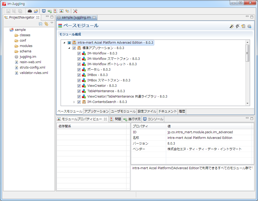Select the resin-web.xml file
Viewport: 258px width, 201px height.
pos(30,62)
